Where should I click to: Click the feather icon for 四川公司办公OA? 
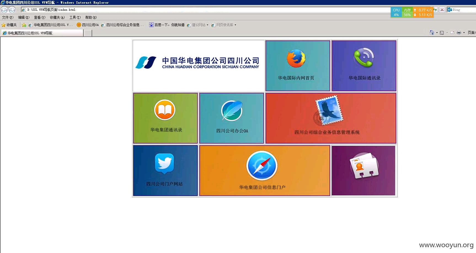click(232, 111)
